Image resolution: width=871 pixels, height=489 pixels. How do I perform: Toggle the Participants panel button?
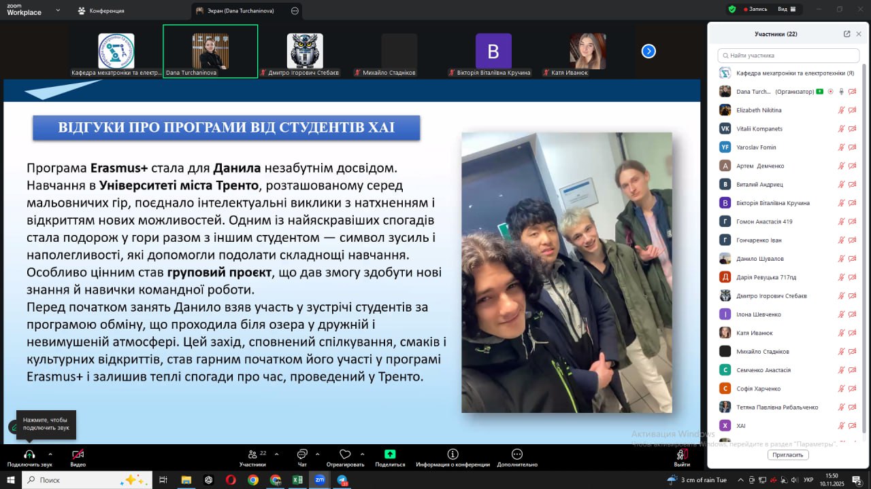[253, 454]
